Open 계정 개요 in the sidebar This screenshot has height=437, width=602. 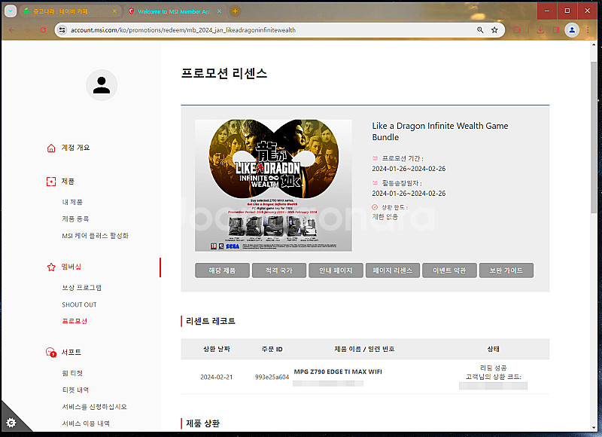pos(76,148)
